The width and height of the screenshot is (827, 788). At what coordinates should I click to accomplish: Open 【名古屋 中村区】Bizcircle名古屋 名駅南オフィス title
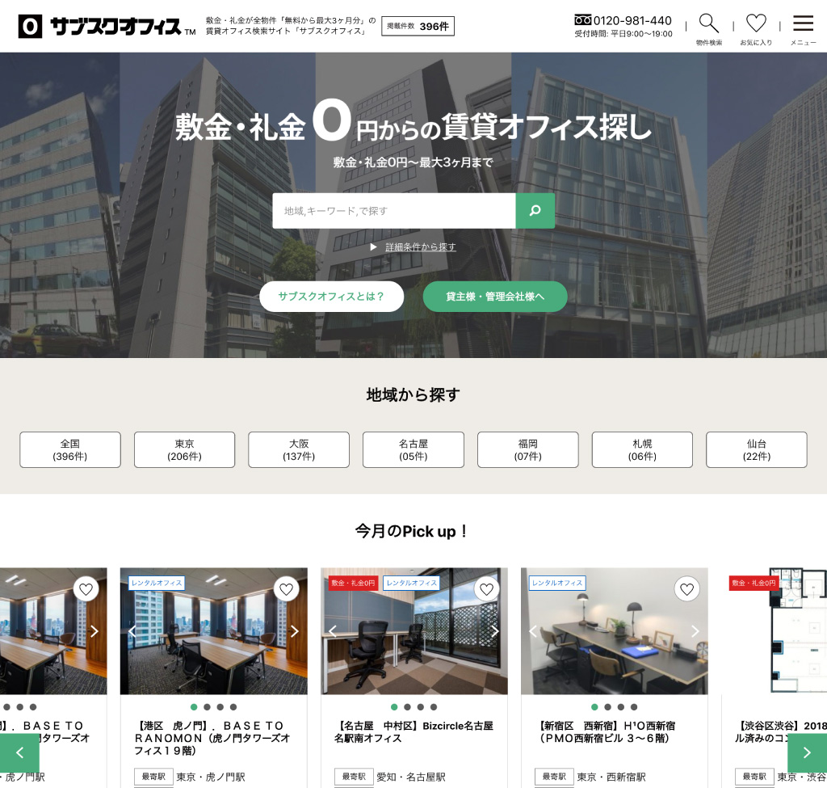(413, 732)
